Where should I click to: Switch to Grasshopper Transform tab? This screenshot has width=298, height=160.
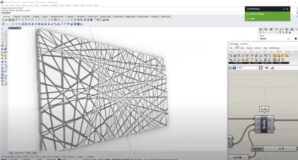click(x=288, y=52)
